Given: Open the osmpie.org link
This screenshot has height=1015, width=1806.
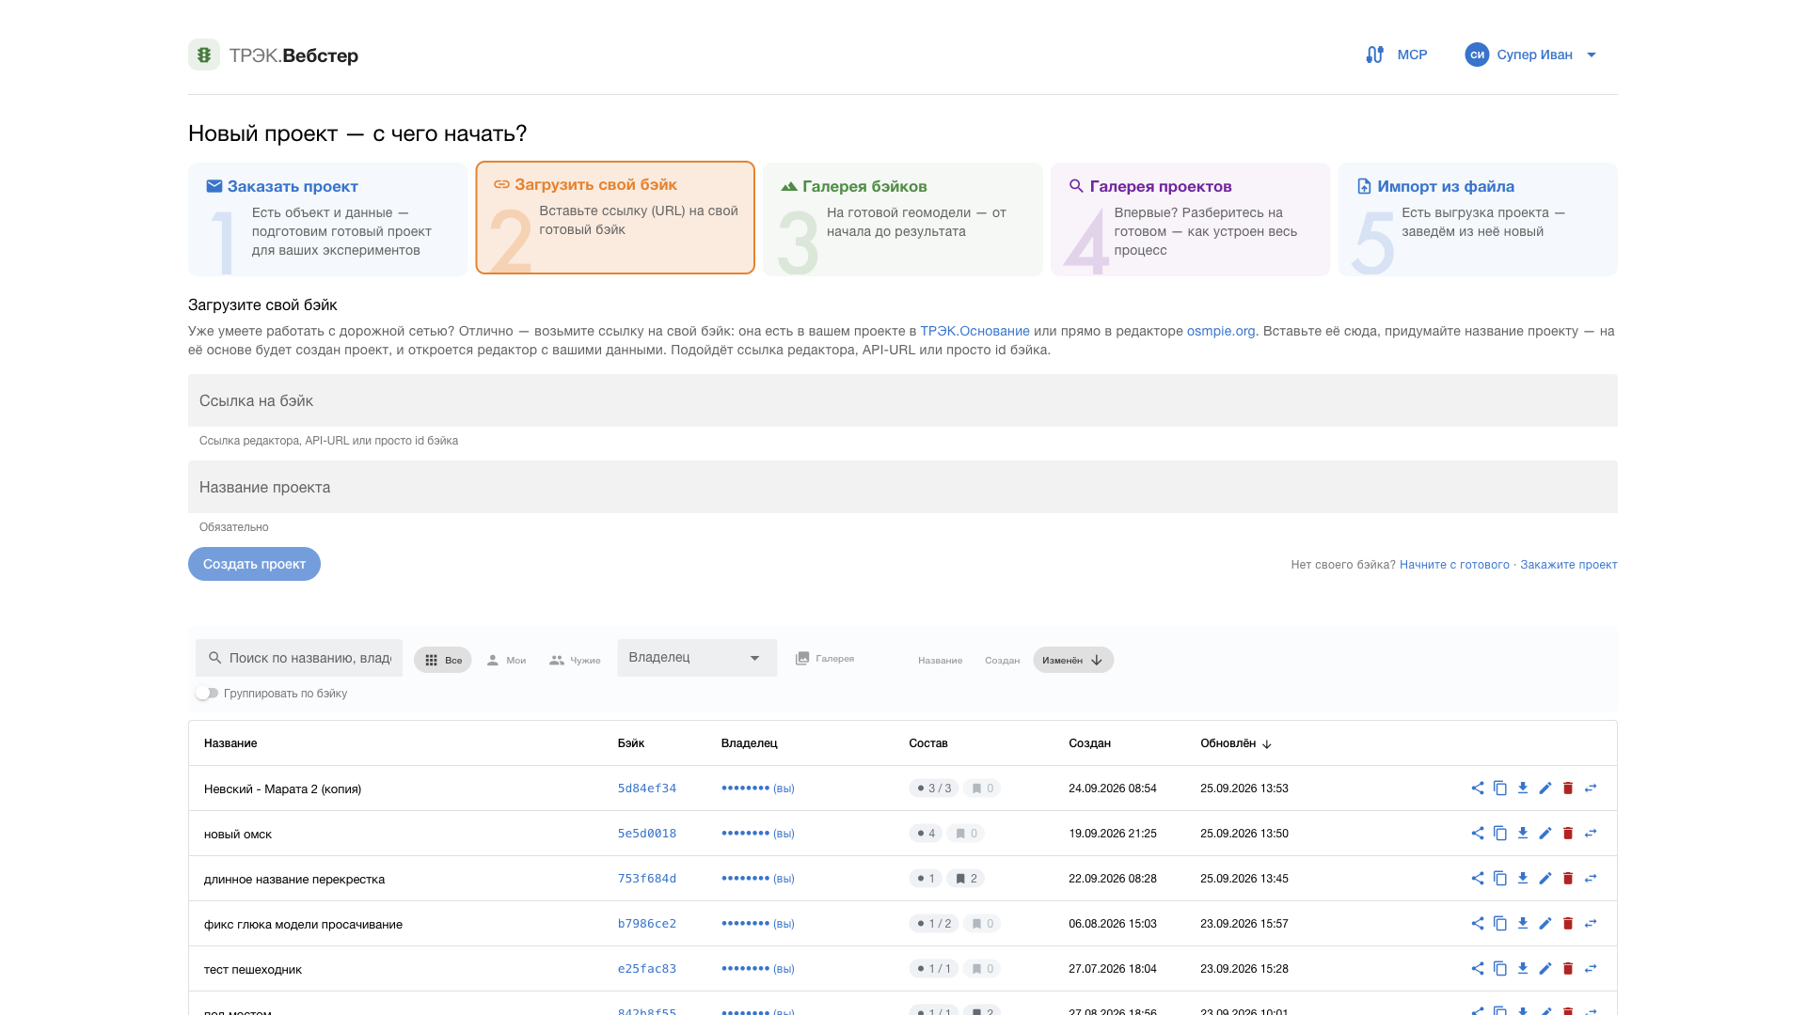Looking at the screenshot, I should point(1221,331).
